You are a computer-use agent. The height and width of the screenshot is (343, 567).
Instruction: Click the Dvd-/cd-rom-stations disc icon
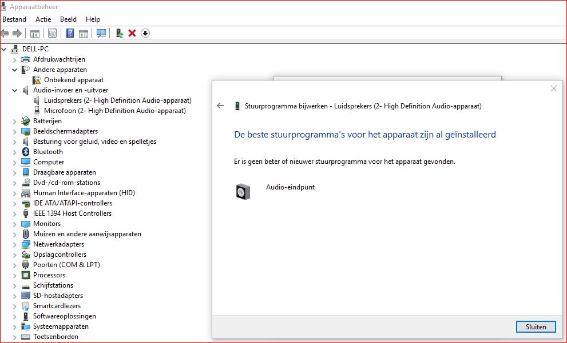point(26,183)
